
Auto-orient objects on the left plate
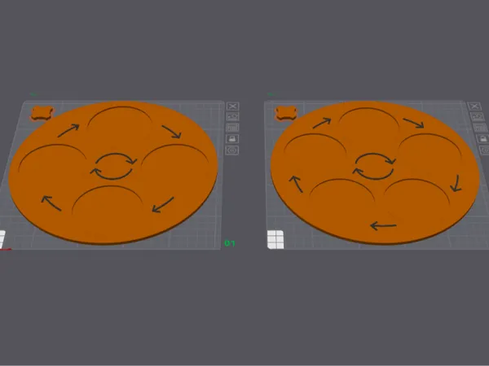pyautogui.click(x=232, y=116)
